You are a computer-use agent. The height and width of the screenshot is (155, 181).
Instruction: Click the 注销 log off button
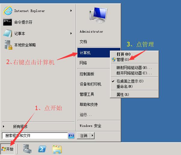tap(84, 136)
